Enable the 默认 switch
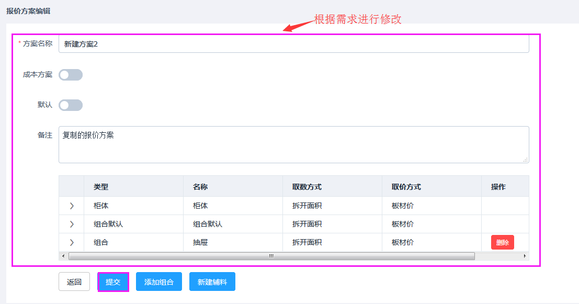This screenshot has width=579, height=304. click(71, 105)
